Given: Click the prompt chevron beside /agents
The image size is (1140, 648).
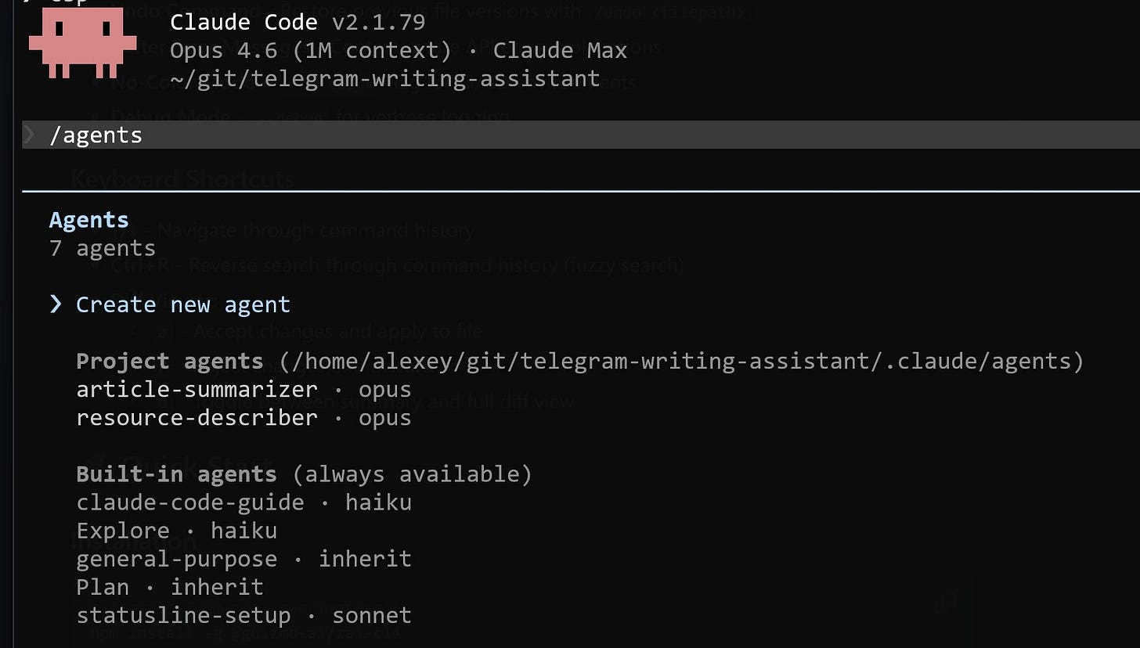Looking at the screenshot, I should click(x=29, y=135).
